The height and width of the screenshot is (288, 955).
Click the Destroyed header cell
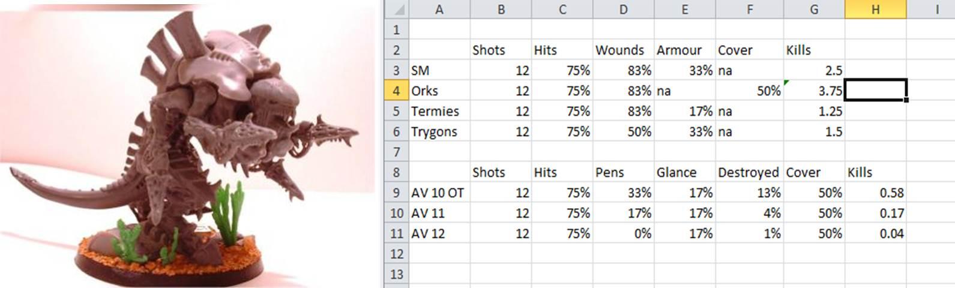pyautogui.click(x=749, y=172)
